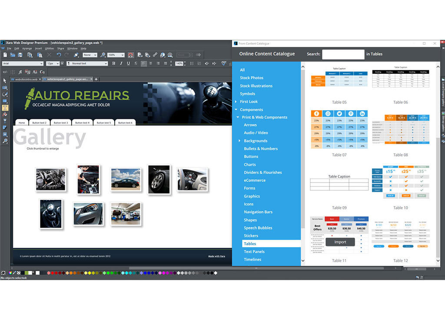Open the color editor wheel icon
Viewport: 445px width, 333px height.
tap(10, 273)
